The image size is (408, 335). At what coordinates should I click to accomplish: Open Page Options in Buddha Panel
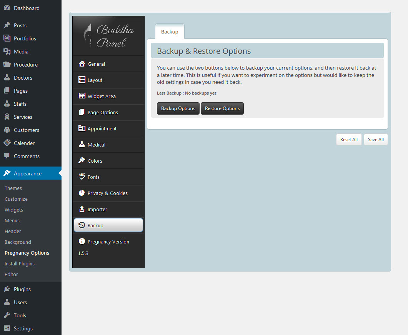click(x=102, y=112)
